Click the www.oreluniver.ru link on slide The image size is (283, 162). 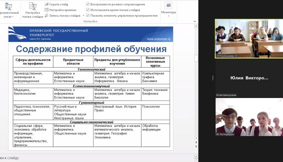(159, 39)
